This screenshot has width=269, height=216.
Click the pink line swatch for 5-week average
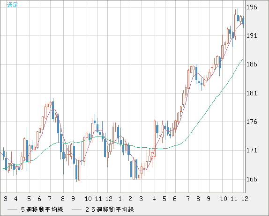[12, 209]
